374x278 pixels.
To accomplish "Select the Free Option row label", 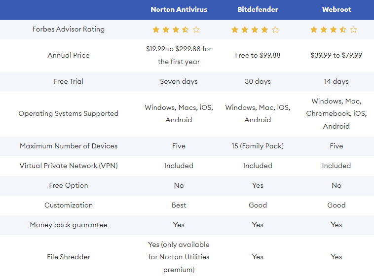I will point(69,185).
